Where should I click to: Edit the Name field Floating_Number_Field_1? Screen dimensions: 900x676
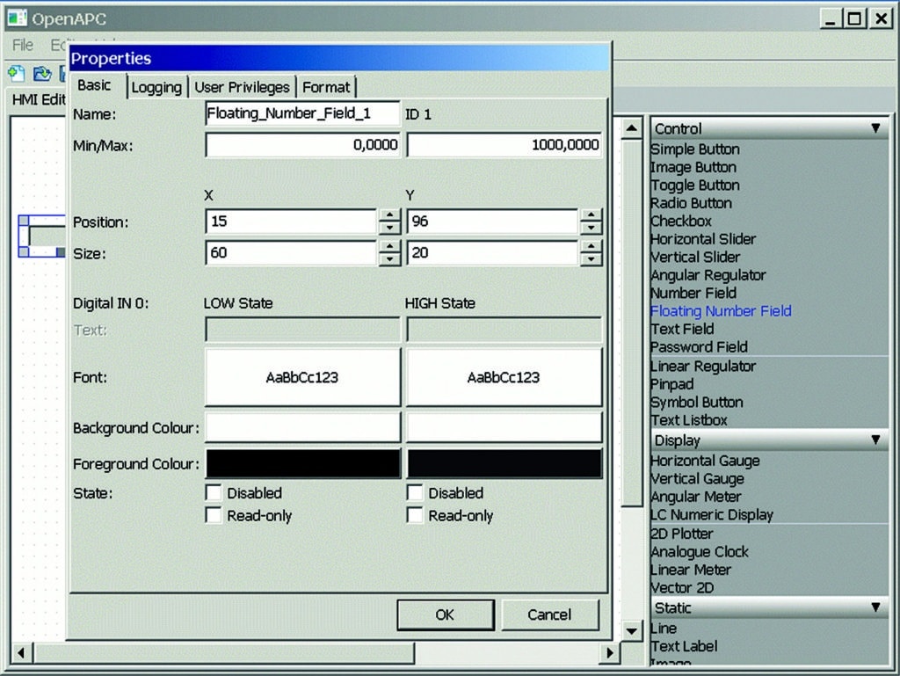(x=301, y=114)
